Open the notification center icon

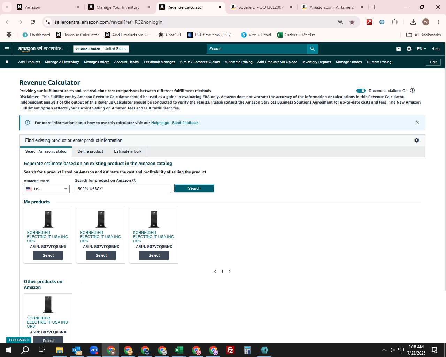[x=435, y=350]
